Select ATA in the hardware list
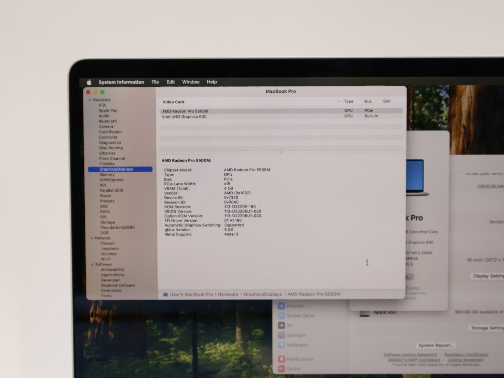The image size is (504, 378). point(102,105)
